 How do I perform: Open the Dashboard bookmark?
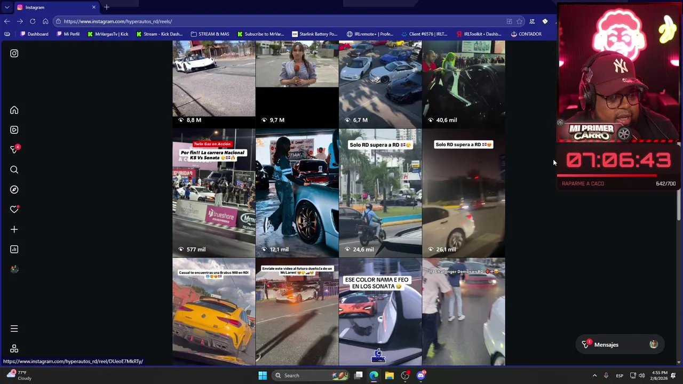(x=34, y=34)
